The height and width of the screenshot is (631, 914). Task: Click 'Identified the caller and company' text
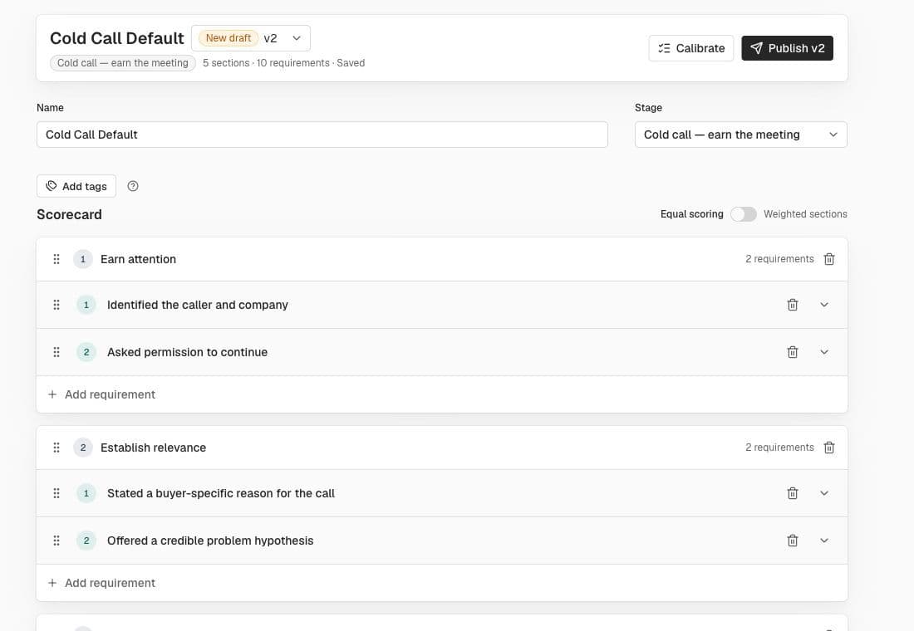[198, 305]
